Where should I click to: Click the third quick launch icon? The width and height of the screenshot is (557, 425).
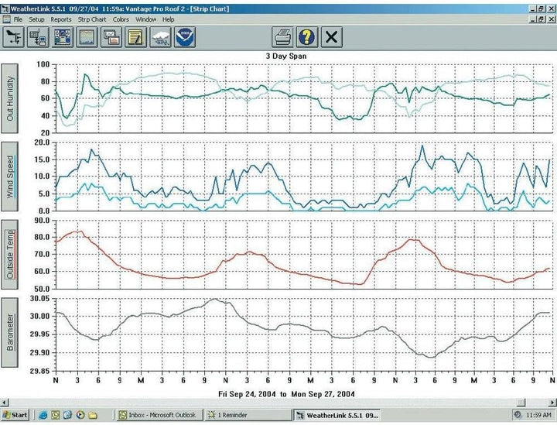pyautogui.click(x=67, y=415)
